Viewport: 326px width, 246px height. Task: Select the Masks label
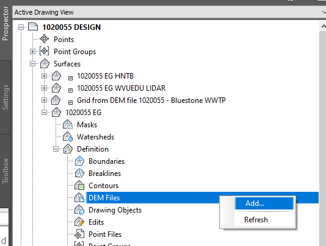coord(87,125)
